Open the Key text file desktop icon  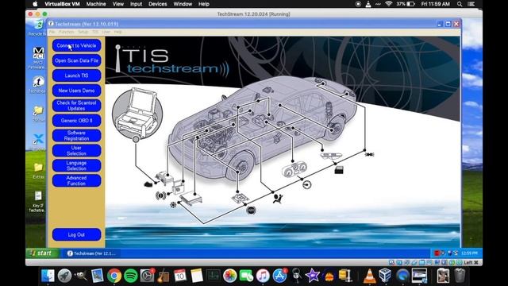click(37, 201)
